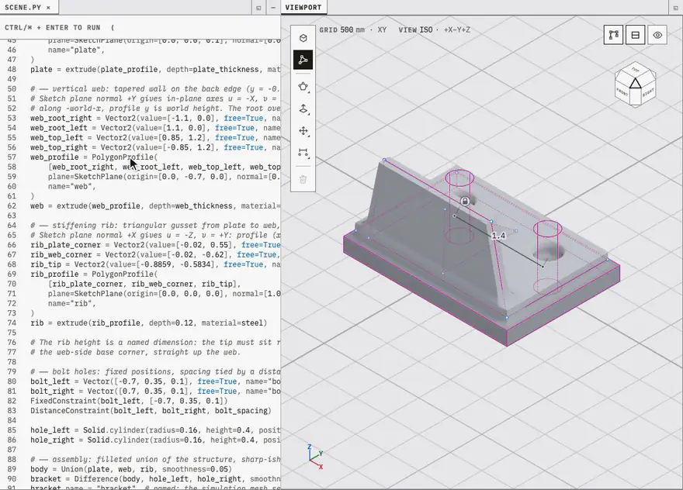Click 'DistanceConstraint(bolt_left, bolt_right' line
Screen dimensions: 683x490
(151, 411)
